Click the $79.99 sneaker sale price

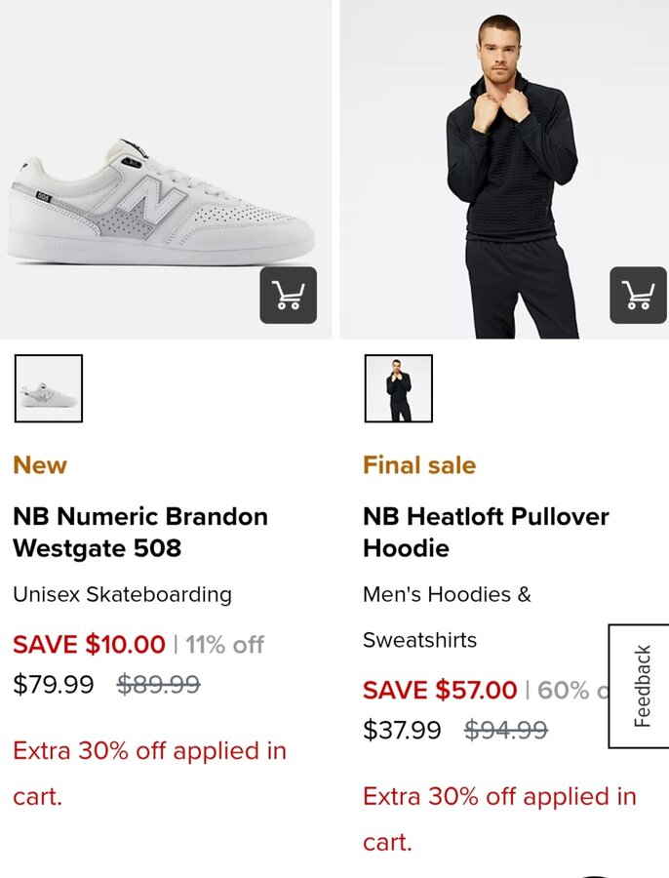click(54, 685)
